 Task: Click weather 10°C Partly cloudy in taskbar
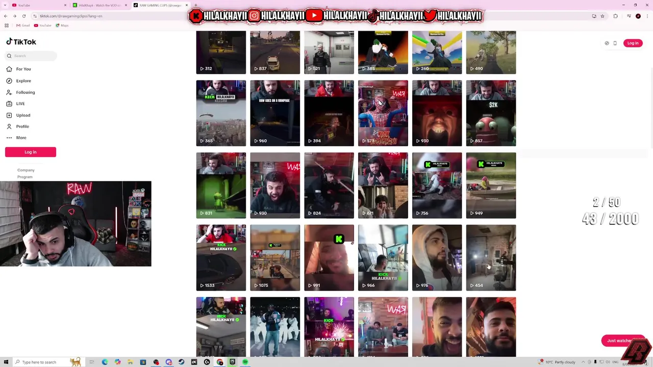[x=557, y=362]
